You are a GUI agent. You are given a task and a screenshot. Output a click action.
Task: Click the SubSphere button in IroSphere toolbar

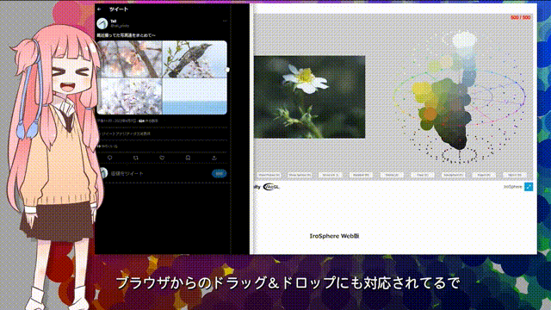[454, 175]
